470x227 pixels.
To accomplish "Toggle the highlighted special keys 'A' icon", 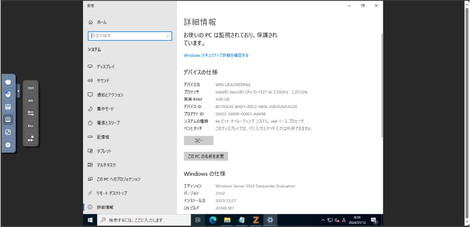I will click(x=8, y=120).
